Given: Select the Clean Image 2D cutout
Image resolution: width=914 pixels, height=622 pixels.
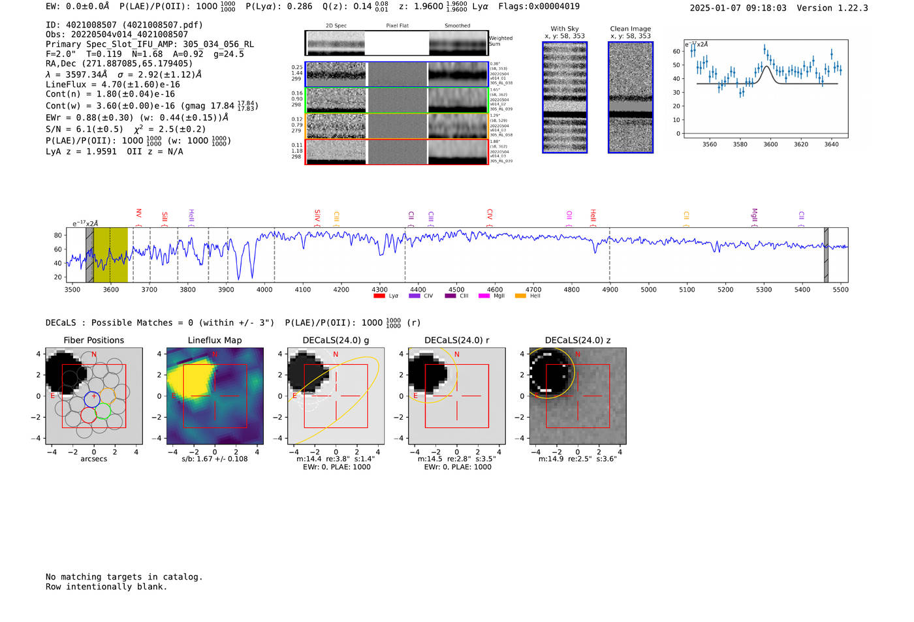Looking at the screenshot, I should pos(631,97).
